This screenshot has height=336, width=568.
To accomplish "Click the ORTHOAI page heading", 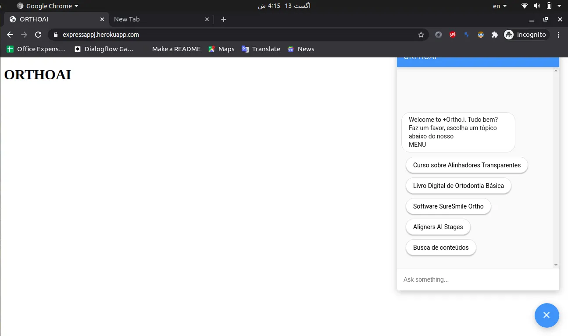I will tap(38, 75).
